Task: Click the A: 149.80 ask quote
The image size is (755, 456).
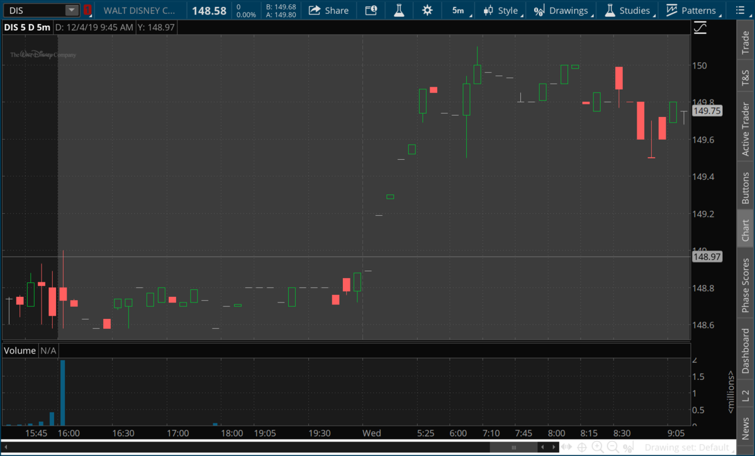Action: click(x=281, y=14)
